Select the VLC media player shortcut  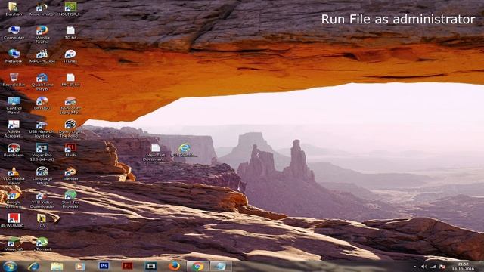pyautogui.click(x=14, y=176)
